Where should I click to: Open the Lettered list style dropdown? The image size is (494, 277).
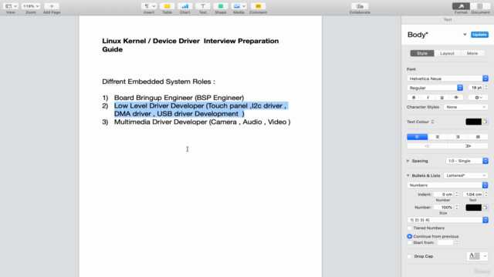[466, 175]
